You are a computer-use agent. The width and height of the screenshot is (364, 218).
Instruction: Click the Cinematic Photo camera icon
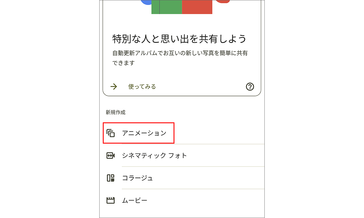click(111, 156)
